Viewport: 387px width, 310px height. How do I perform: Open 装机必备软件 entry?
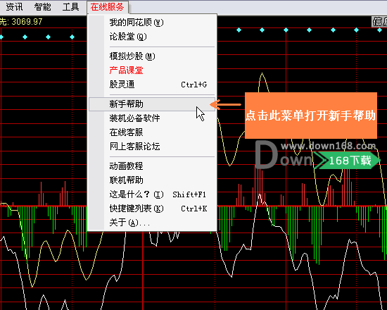pyautogui.click(x=152, y=118)
